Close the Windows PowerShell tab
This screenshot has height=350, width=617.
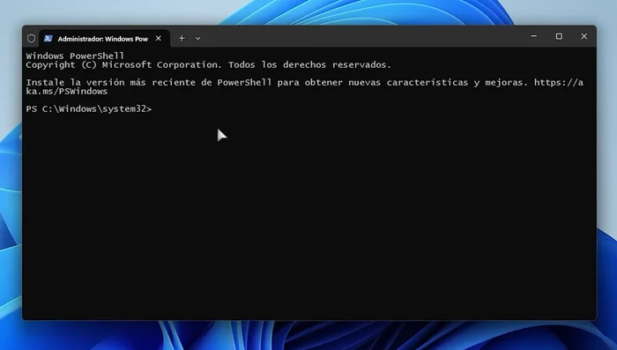tap(158, 38)
